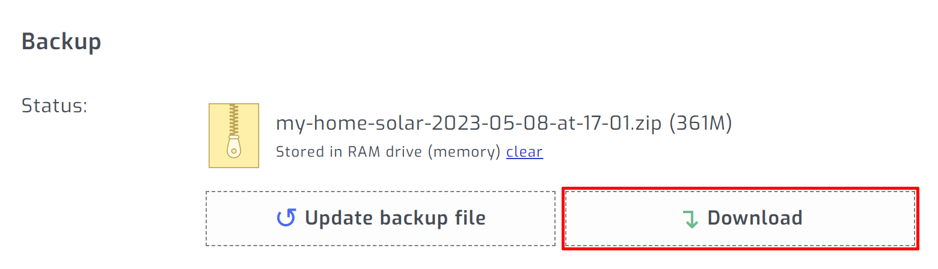Click the green download arrow icon

[x=691, y=219]
